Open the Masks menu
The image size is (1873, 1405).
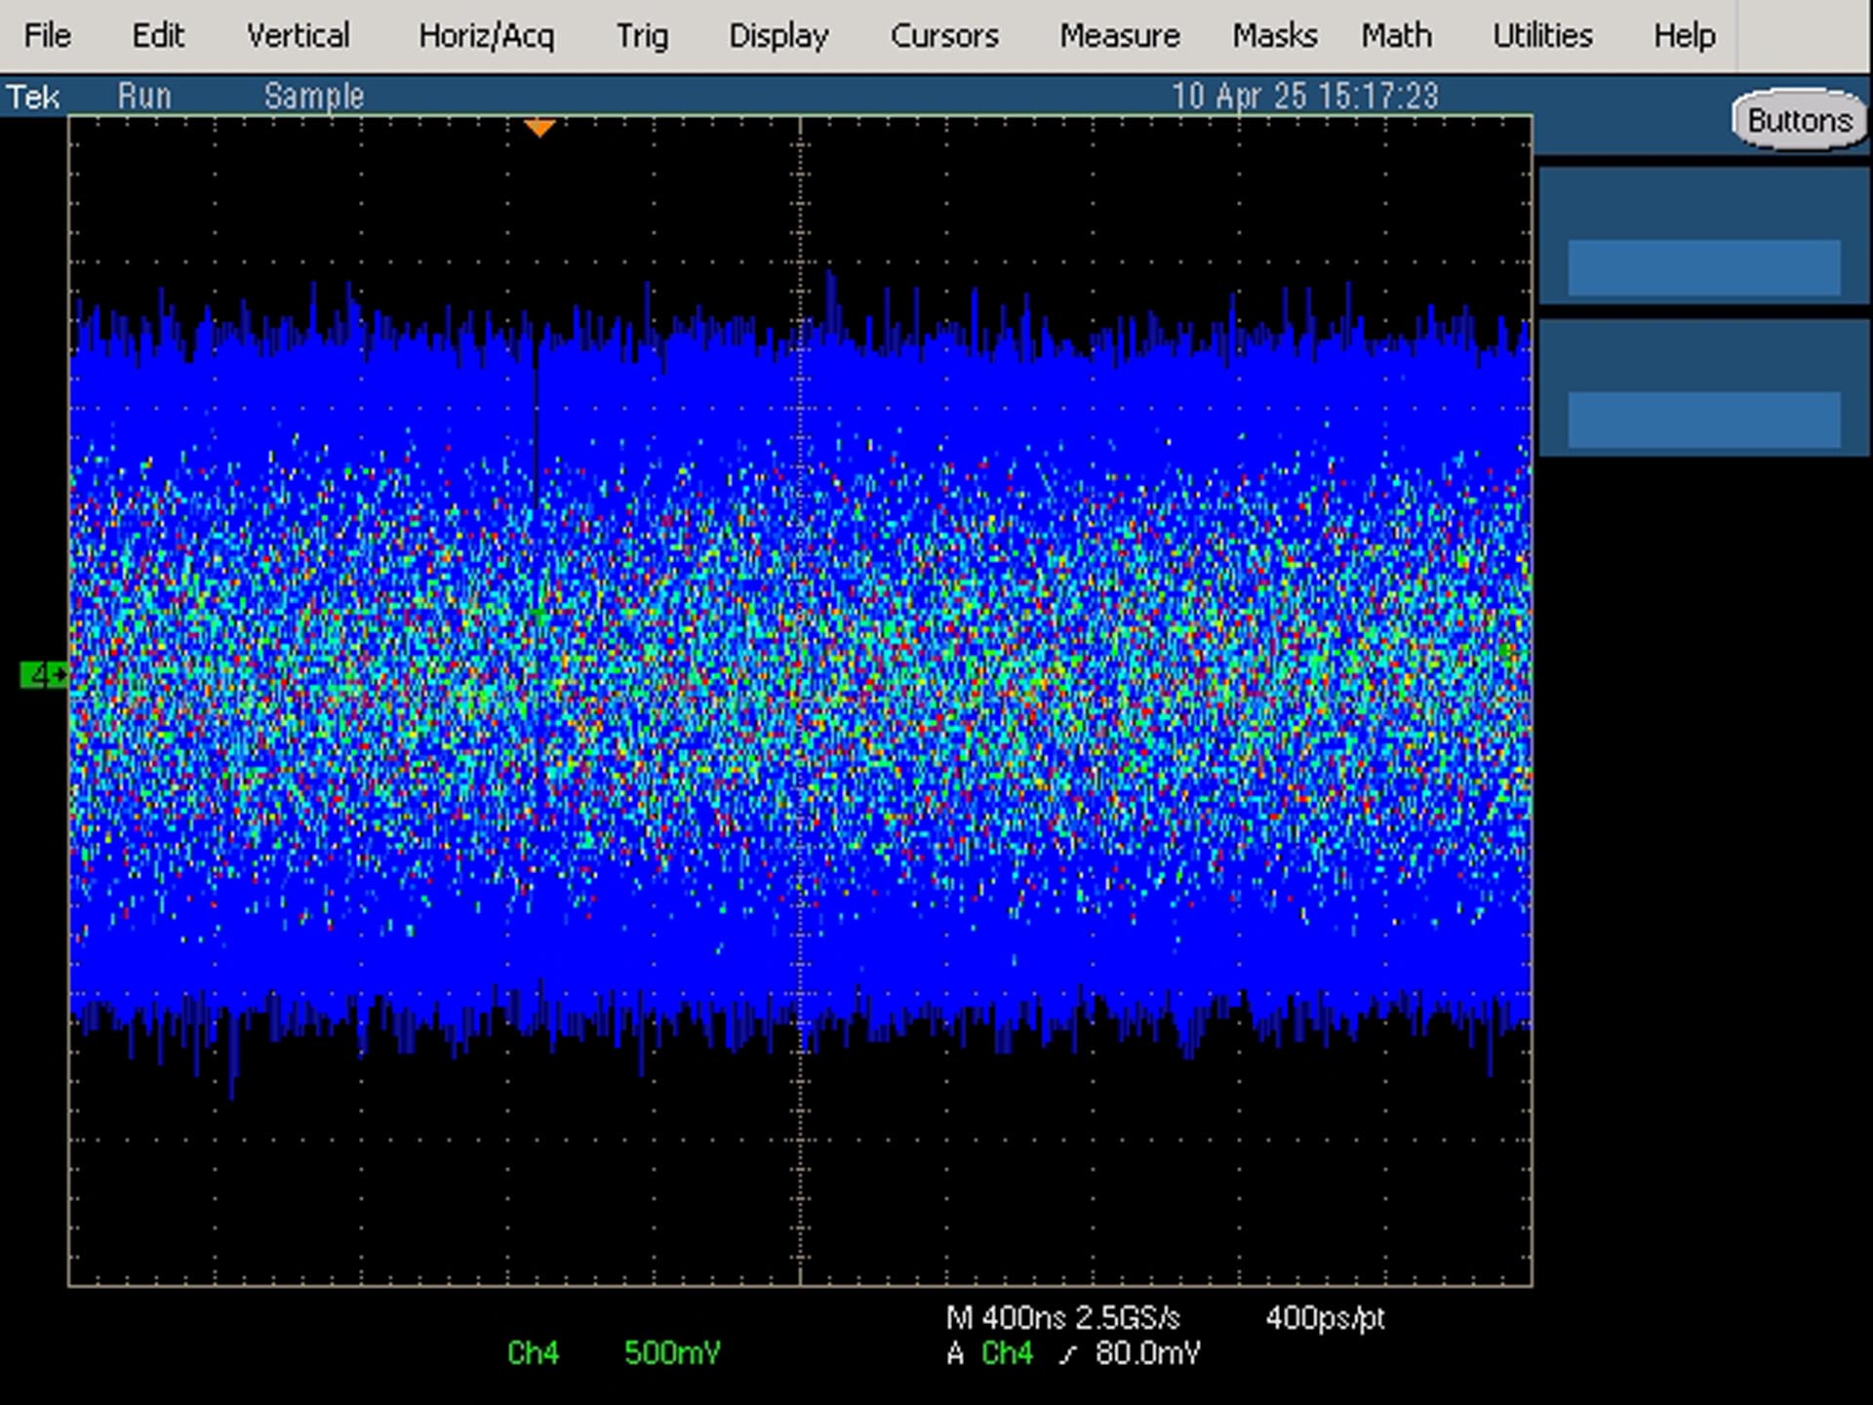coord(1274,36)
